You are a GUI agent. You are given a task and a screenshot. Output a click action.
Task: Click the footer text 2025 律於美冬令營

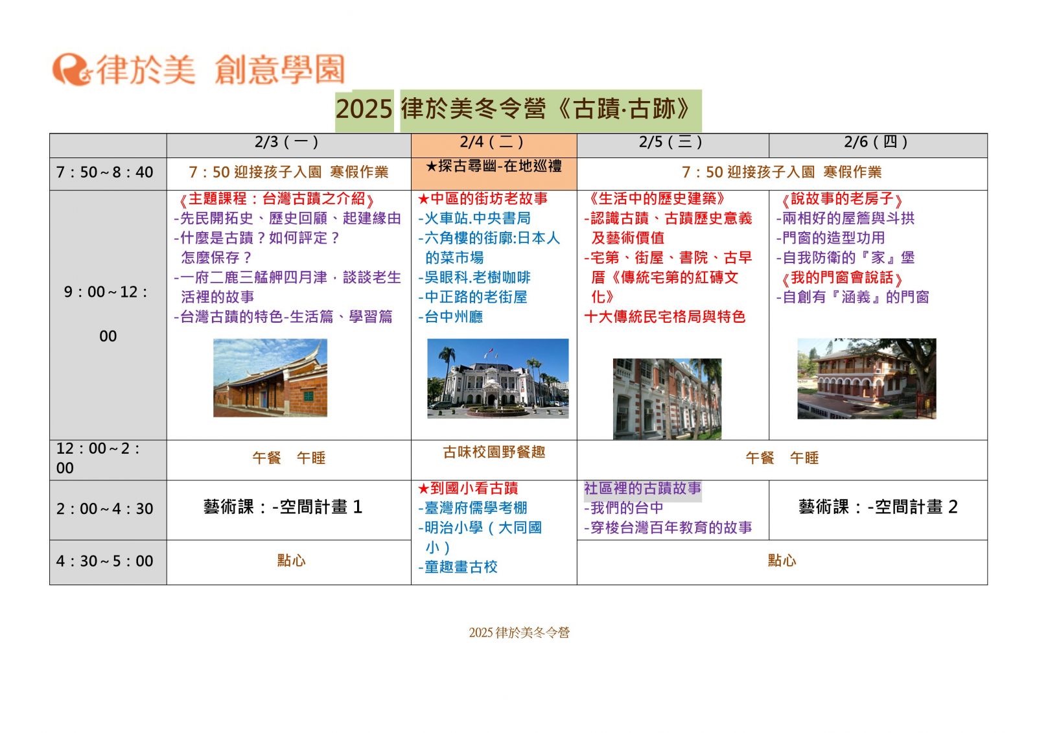519,633
